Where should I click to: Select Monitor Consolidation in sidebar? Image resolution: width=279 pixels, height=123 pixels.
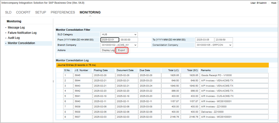point(21,43)
